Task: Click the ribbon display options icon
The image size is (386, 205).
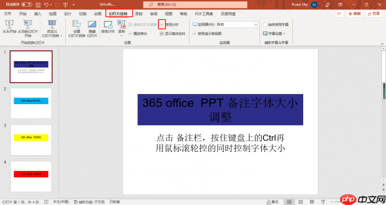Action: click(340, 5)
